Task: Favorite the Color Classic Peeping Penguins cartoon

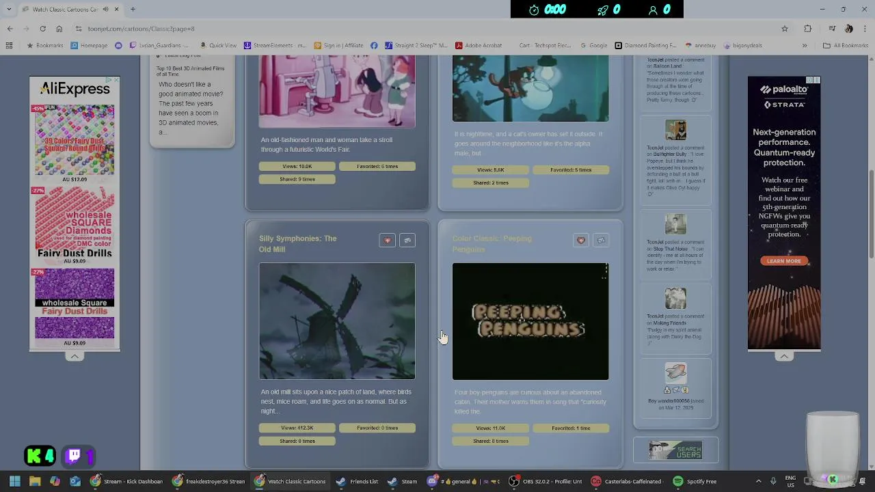Action: 580,241
